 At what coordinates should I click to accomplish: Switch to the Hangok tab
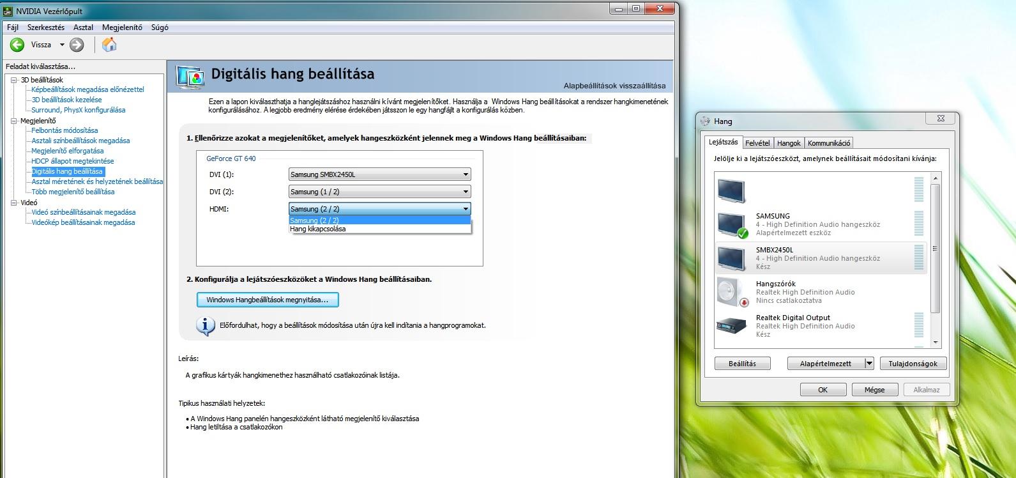[x=789, y=143]
